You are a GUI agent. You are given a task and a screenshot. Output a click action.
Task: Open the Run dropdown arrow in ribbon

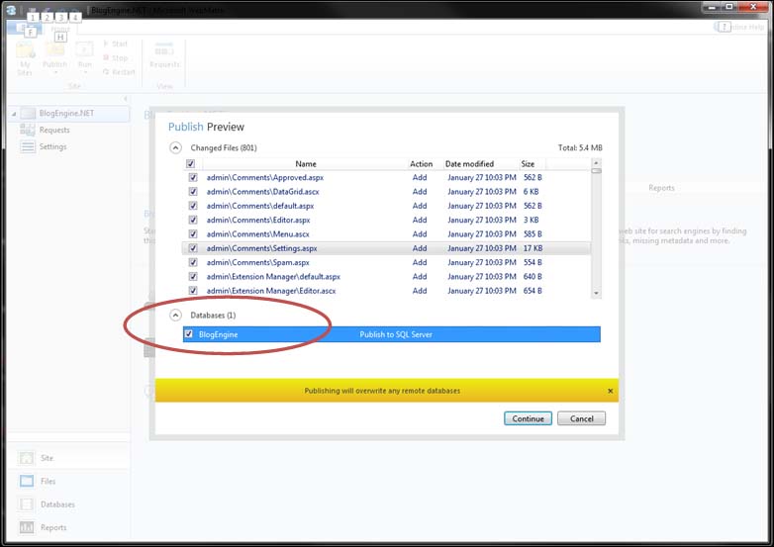tap(85, 73)
